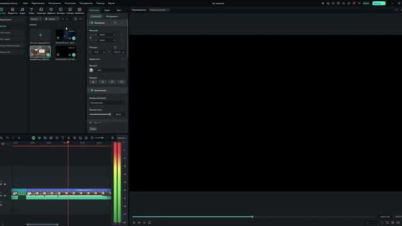Click the last flip button in the row
402x226 pixels.
[x=121, y=82]
